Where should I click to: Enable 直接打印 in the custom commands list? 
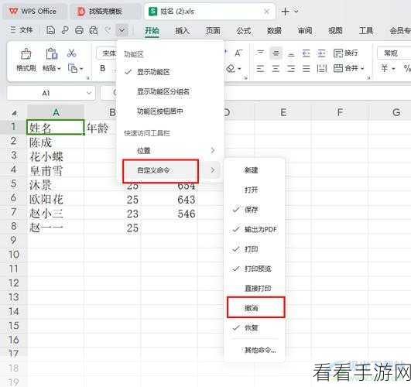[x=255, y=289]
